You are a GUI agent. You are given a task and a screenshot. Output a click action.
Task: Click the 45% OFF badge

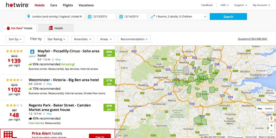[x=109, y=107]
